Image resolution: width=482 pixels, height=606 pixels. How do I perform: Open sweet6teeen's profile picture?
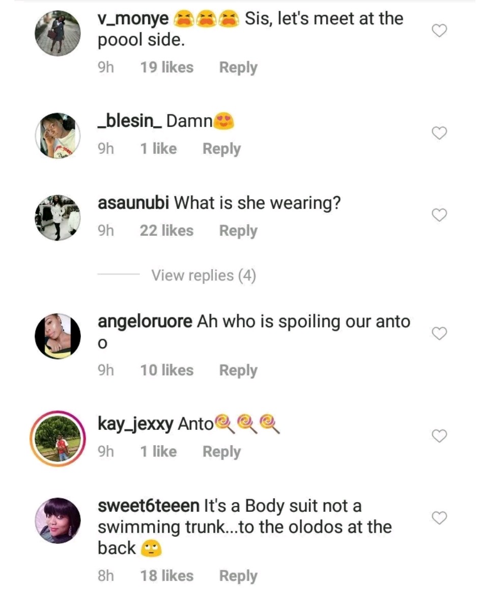(x=58, y=520)
